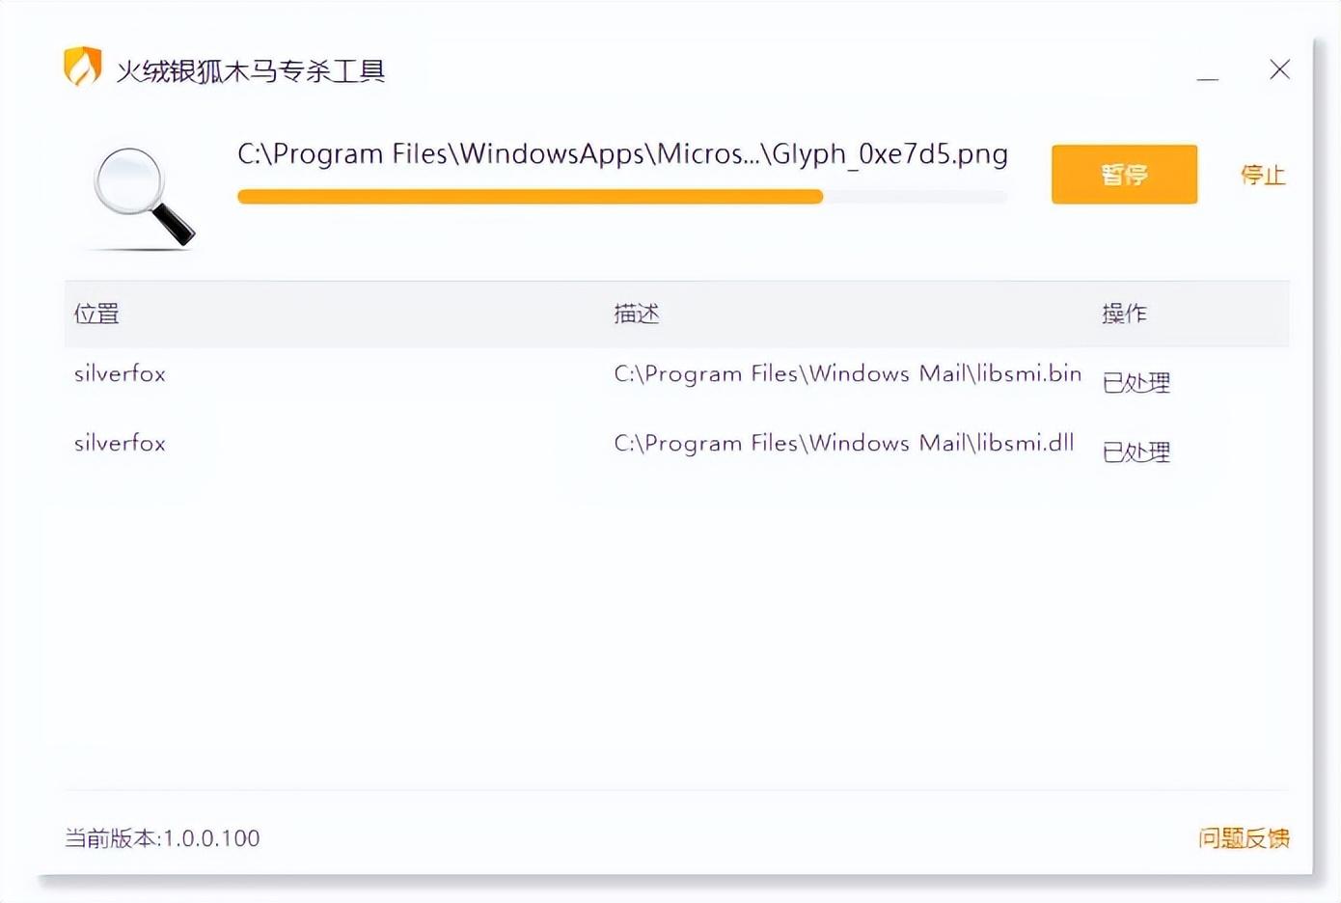Screen dimensions: 1341x903
Task: Close the 火绒银狐木马专杀工具 window
Action: pos(1279,69)
